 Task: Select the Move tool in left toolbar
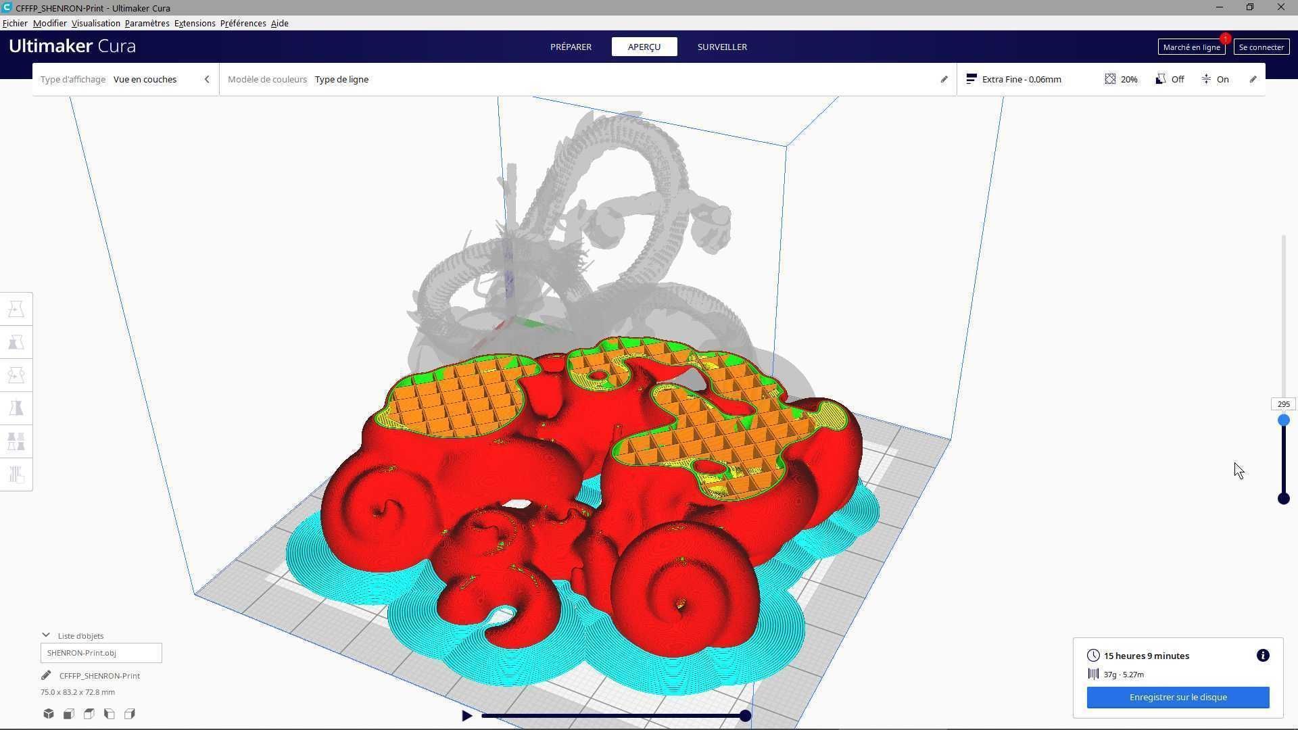[x=16, y=309]
